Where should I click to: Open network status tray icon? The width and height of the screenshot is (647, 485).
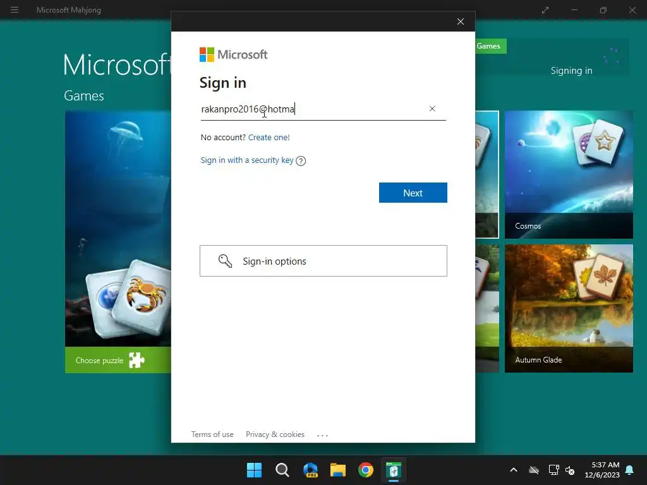(553, 470)
